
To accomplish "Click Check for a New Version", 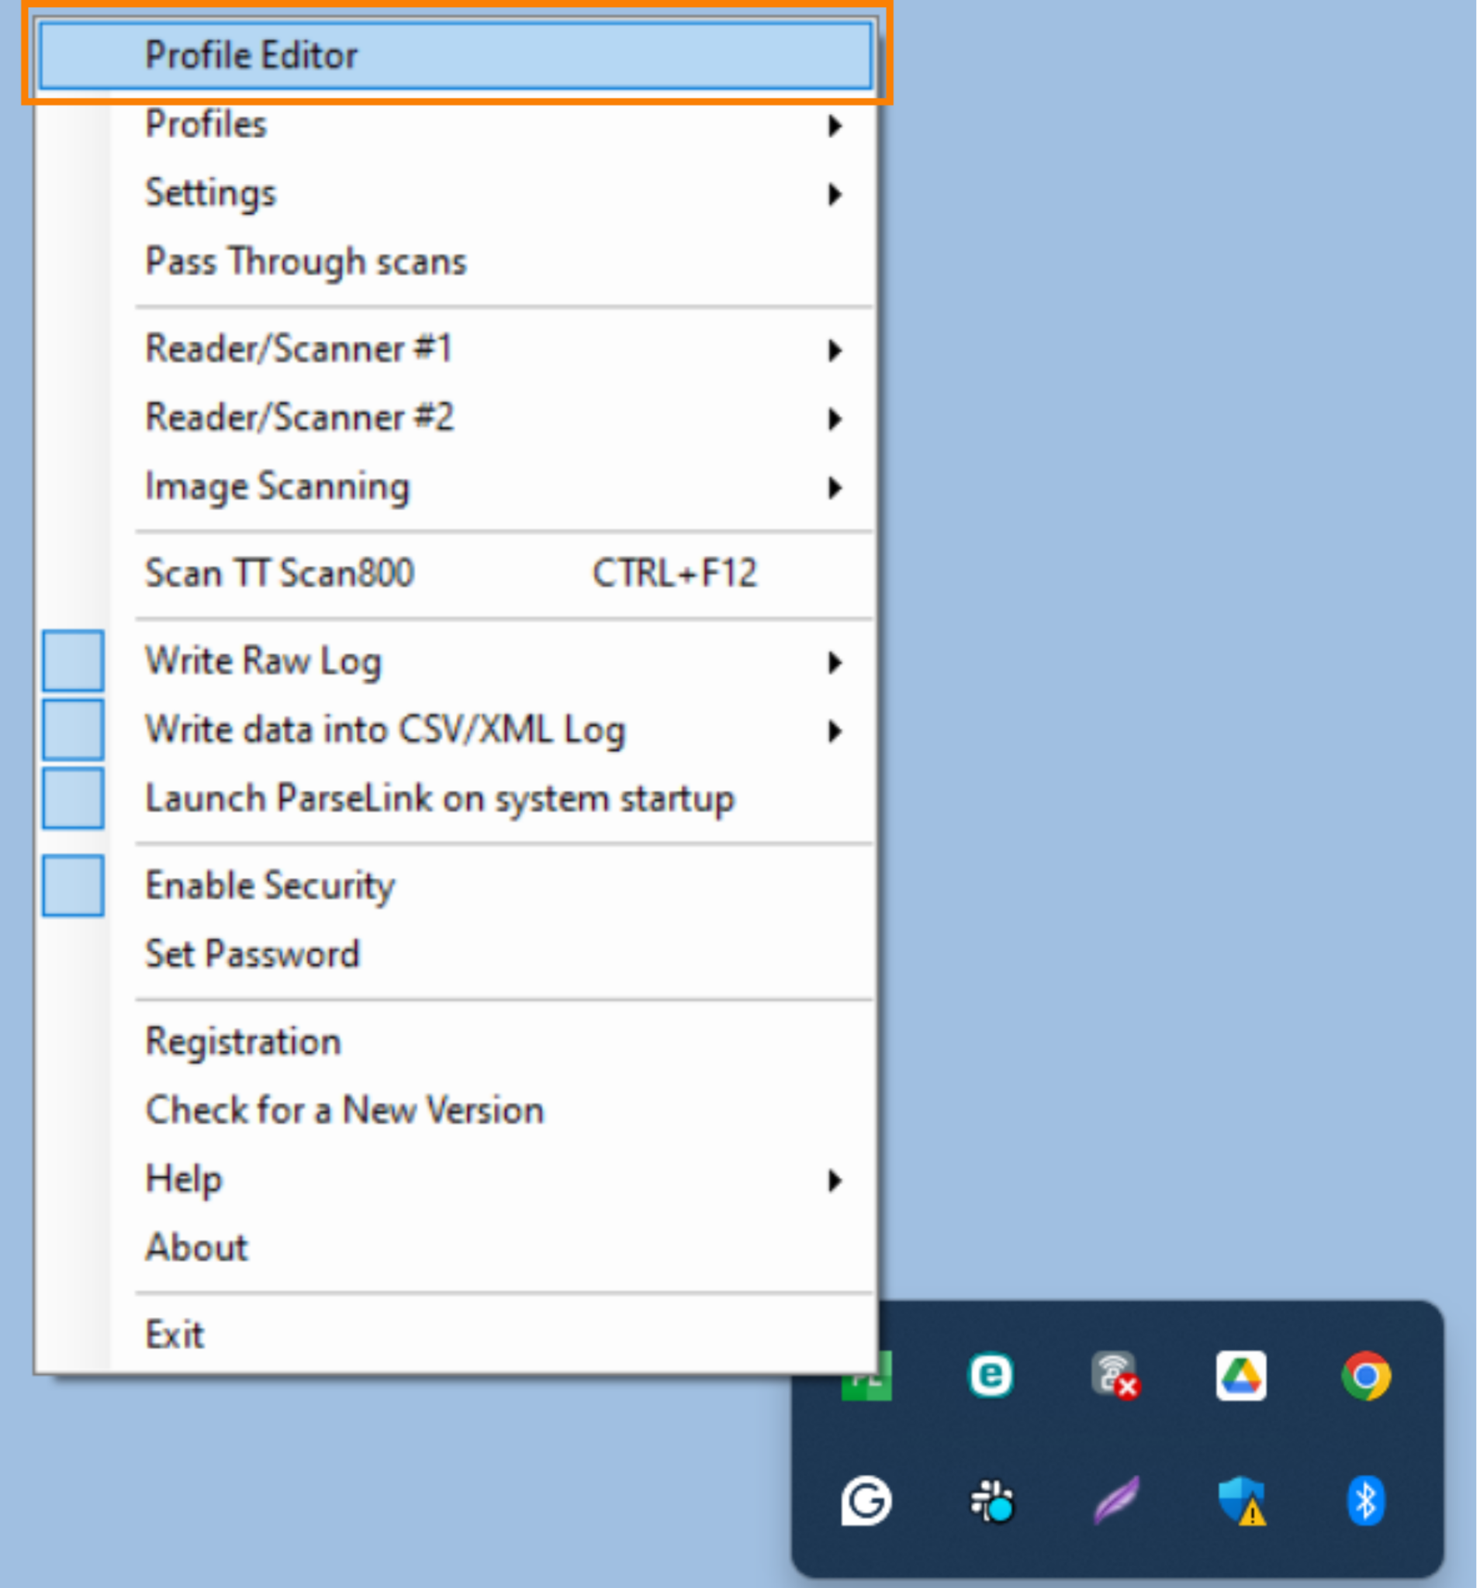I will click(x=344, y=1110).
